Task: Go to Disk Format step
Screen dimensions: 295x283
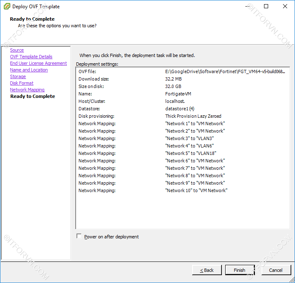Action: (x=21, y=83)
